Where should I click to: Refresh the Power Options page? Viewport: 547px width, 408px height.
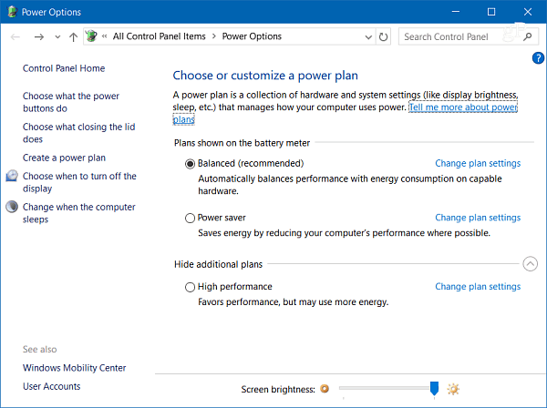[x=383, y=37]
